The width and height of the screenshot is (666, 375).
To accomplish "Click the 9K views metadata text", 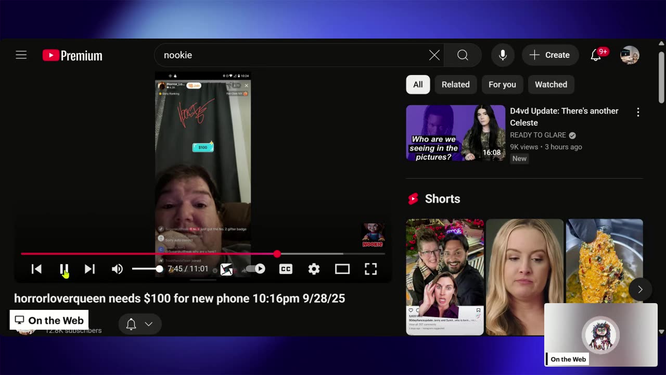I will 525,147.
